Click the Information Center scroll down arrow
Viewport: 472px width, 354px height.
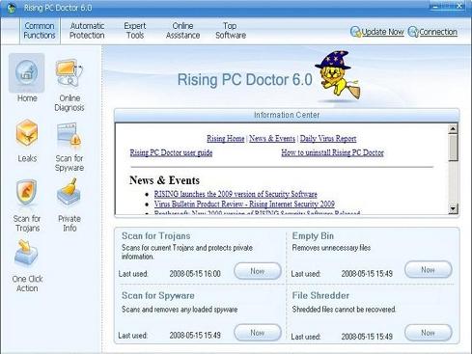pyautogui.click(x=453, y=209)
